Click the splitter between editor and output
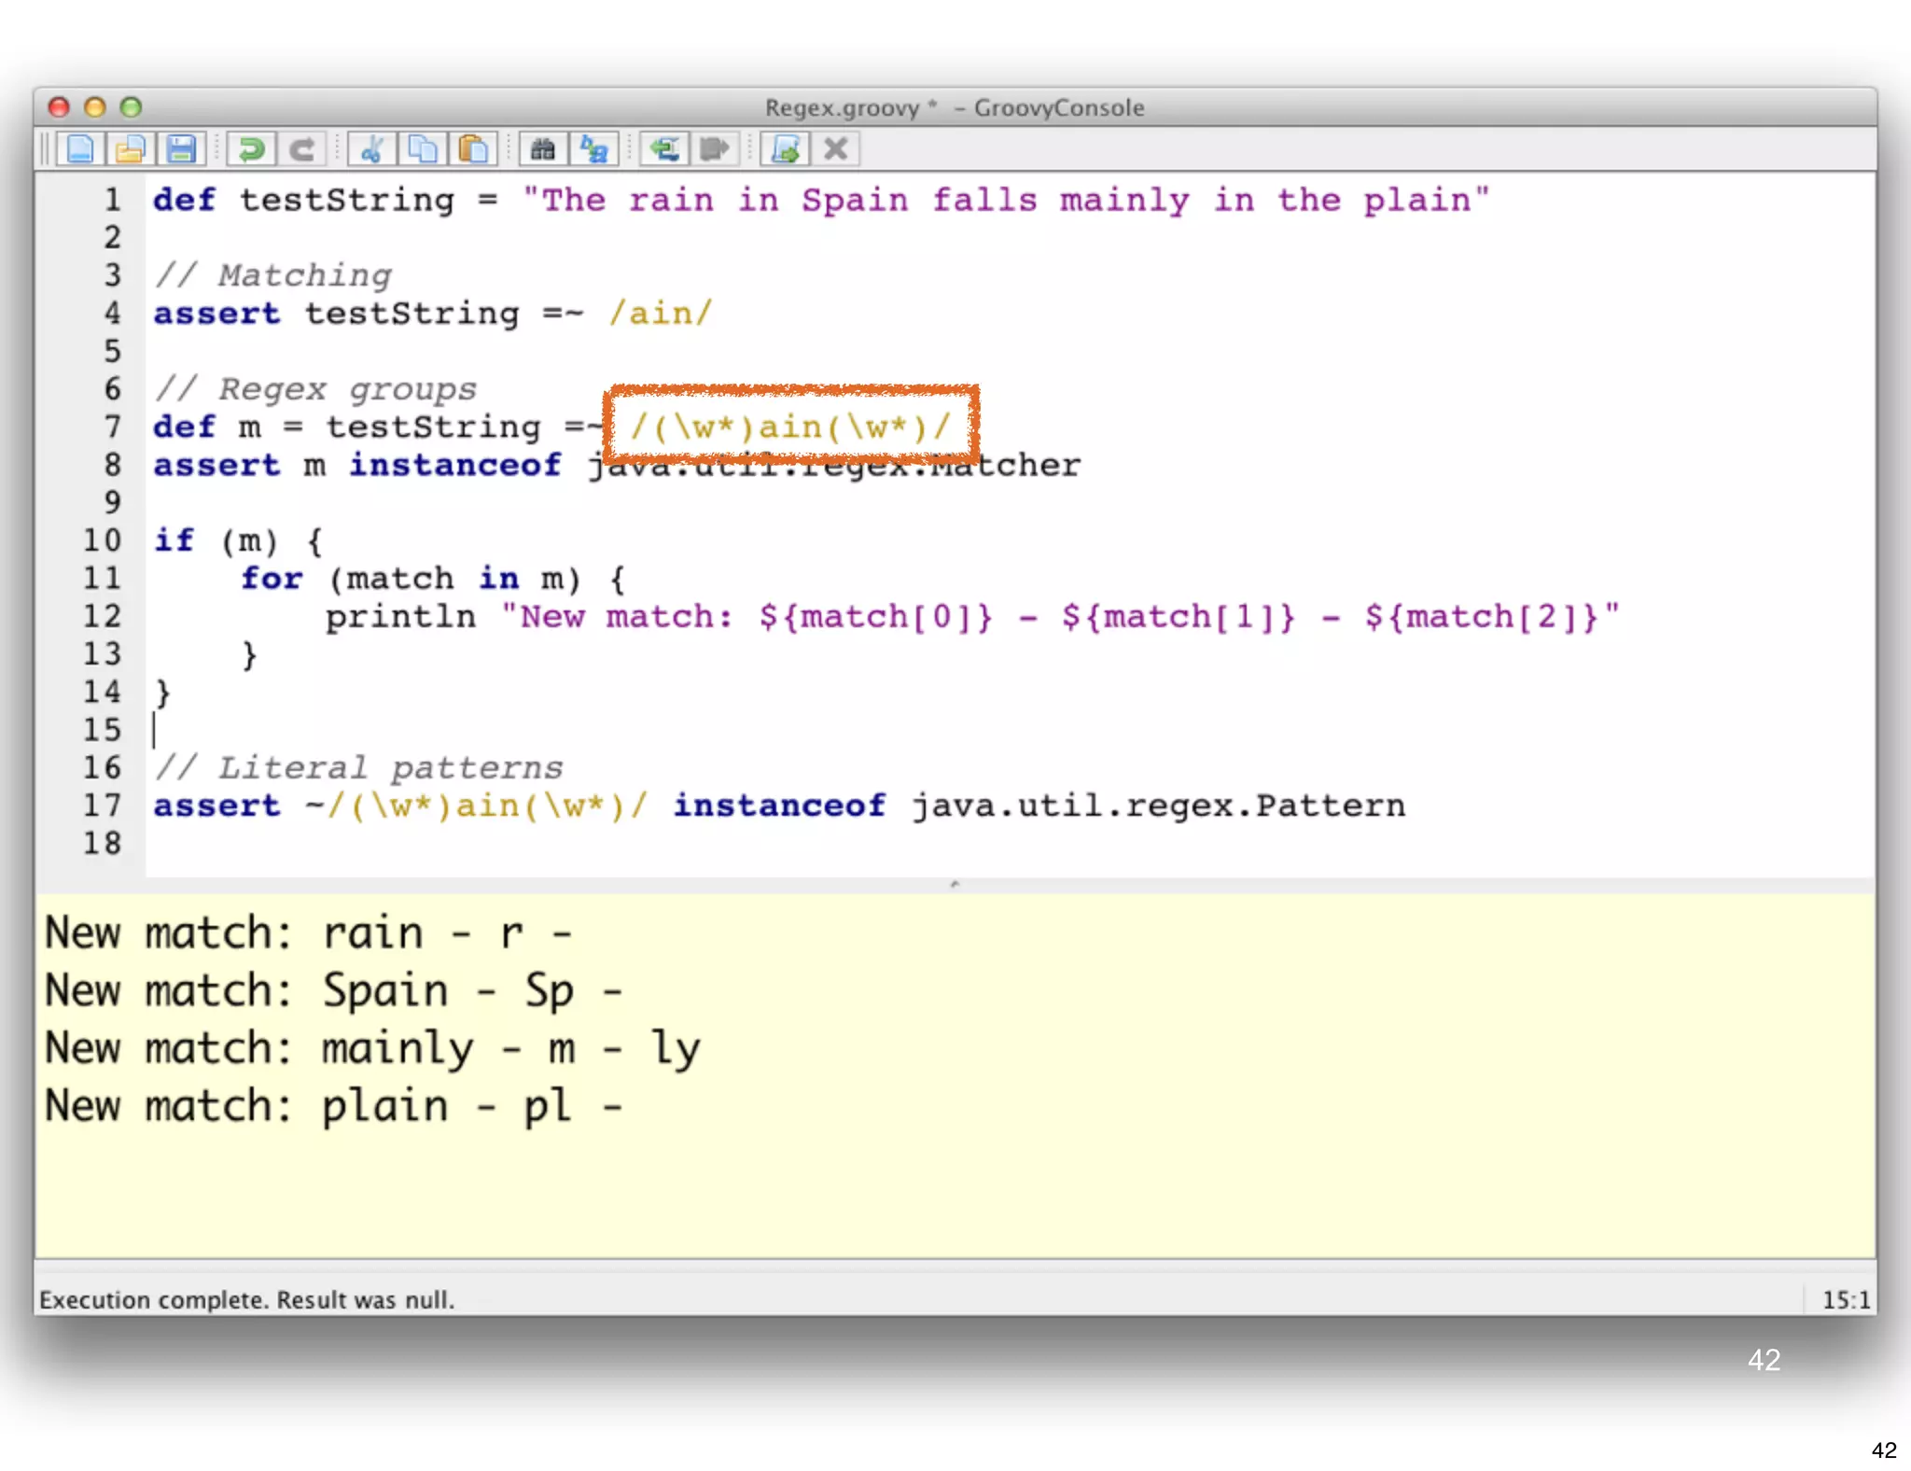The height and width of the screenshot is (1471, 1911). (x=954, y=884)
